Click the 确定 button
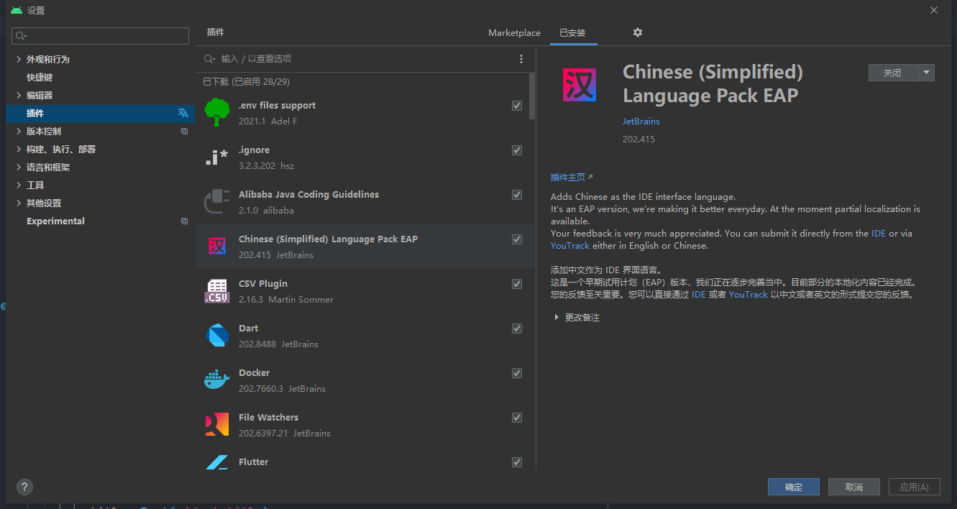 (x=793, y=487)
